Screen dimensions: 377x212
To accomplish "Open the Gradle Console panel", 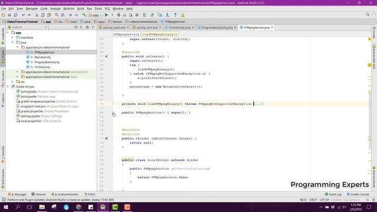I will click(x=358, y=194).
